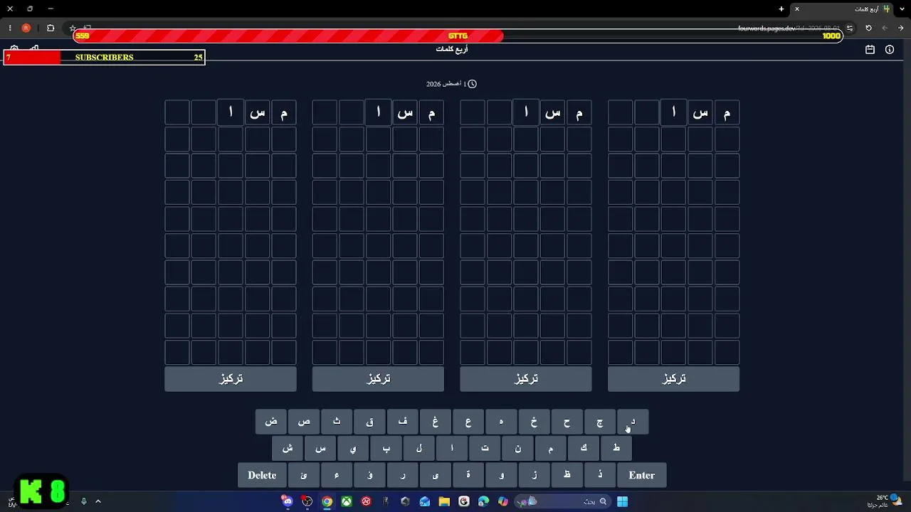911x512 pixels.
Task: Open the Chrome profile avatar icon
Action: pyautogui.click(x=26, y=28)
